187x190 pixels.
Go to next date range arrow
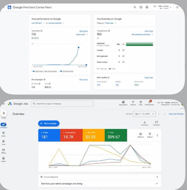tap(164, 114)
